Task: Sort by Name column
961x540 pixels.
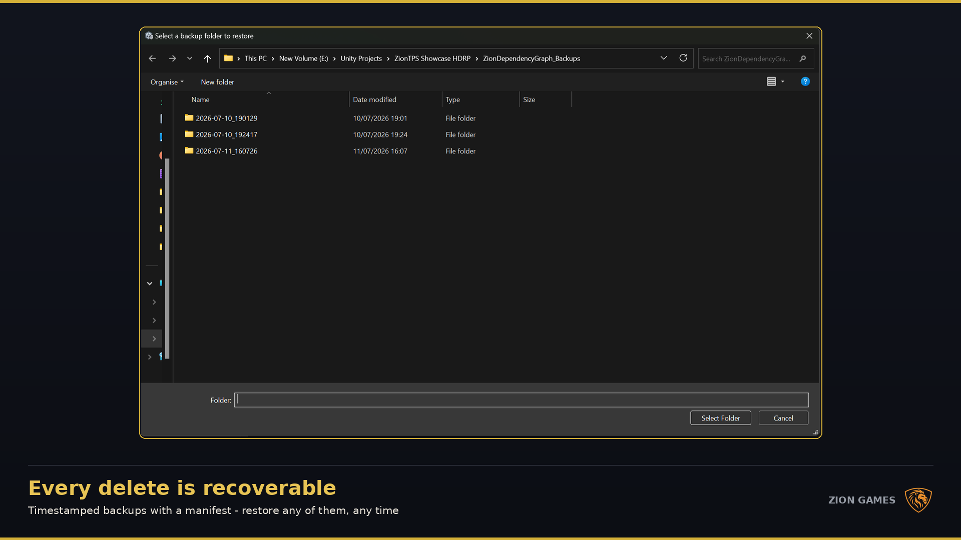Action: (200, 99)
